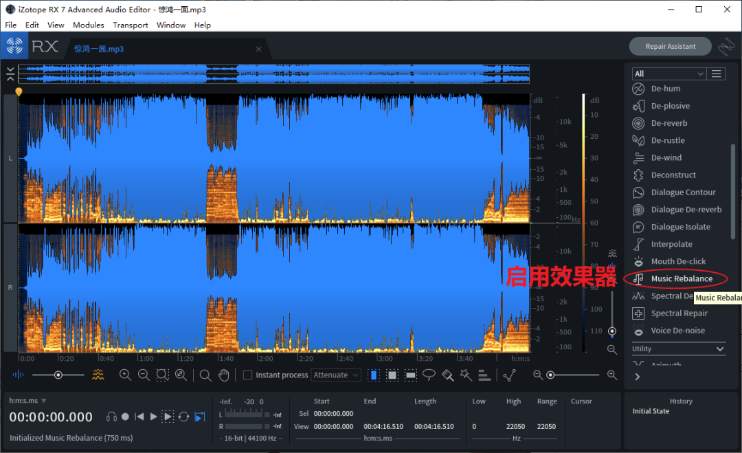Image resolution: width=742 pixels, height=453 pixels.
Task: Open the De-rustle module
Action: tap(677, 141)
